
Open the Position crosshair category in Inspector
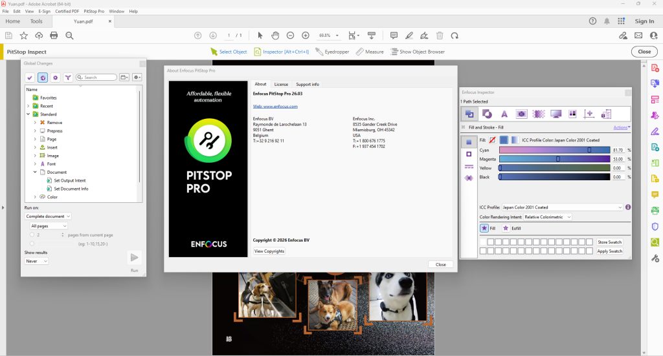tap(589, 114)
